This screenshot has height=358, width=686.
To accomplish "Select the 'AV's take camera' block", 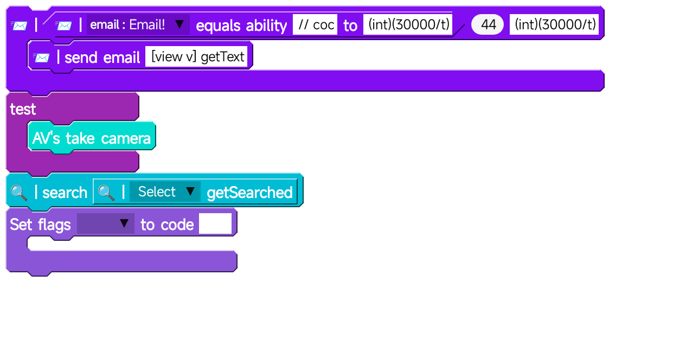I will point(91,138).
